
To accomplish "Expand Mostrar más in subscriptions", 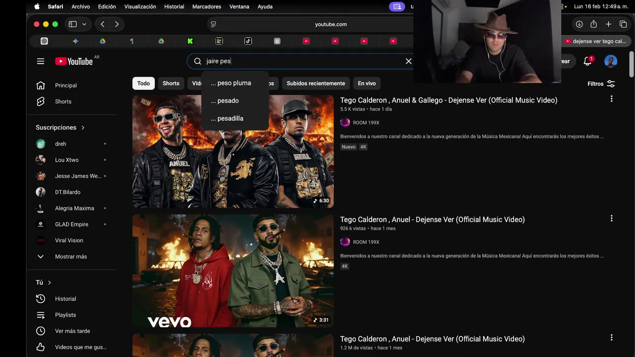I will 71,256.
